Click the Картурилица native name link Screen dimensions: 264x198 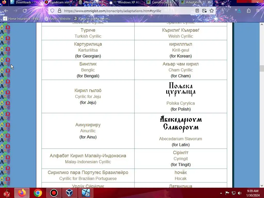(x=88, y=44)
